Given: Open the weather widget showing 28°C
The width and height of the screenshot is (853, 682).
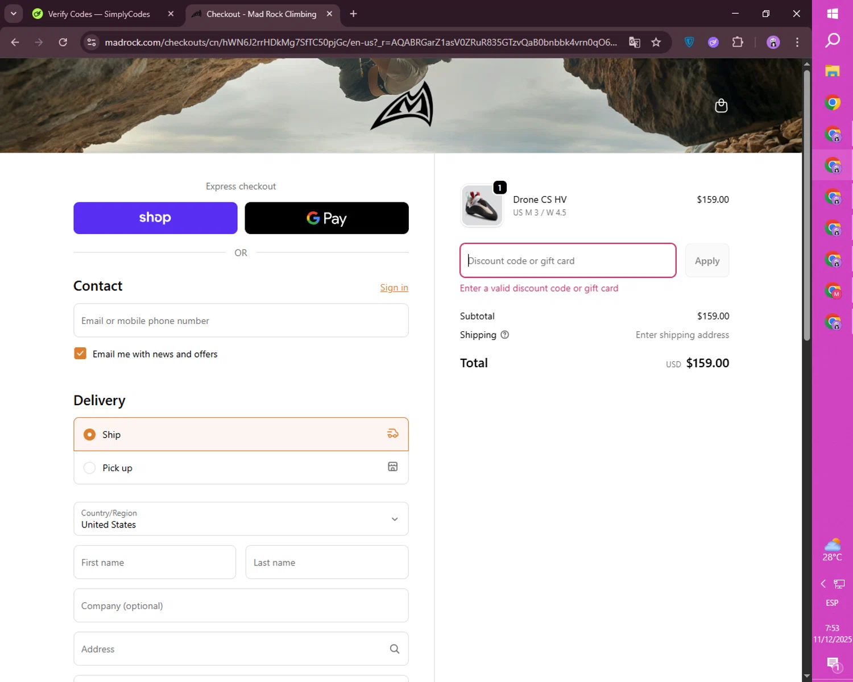Looking at the screenshot, I should coord(832,550).
